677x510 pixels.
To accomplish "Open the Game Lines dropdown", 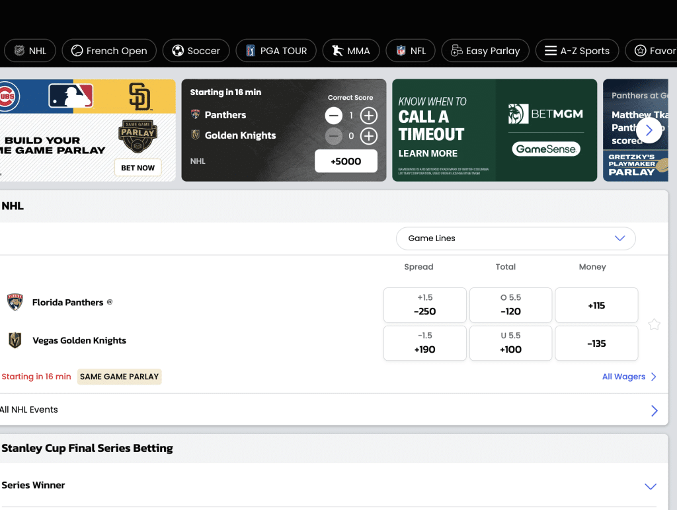I will click(516, 238).
